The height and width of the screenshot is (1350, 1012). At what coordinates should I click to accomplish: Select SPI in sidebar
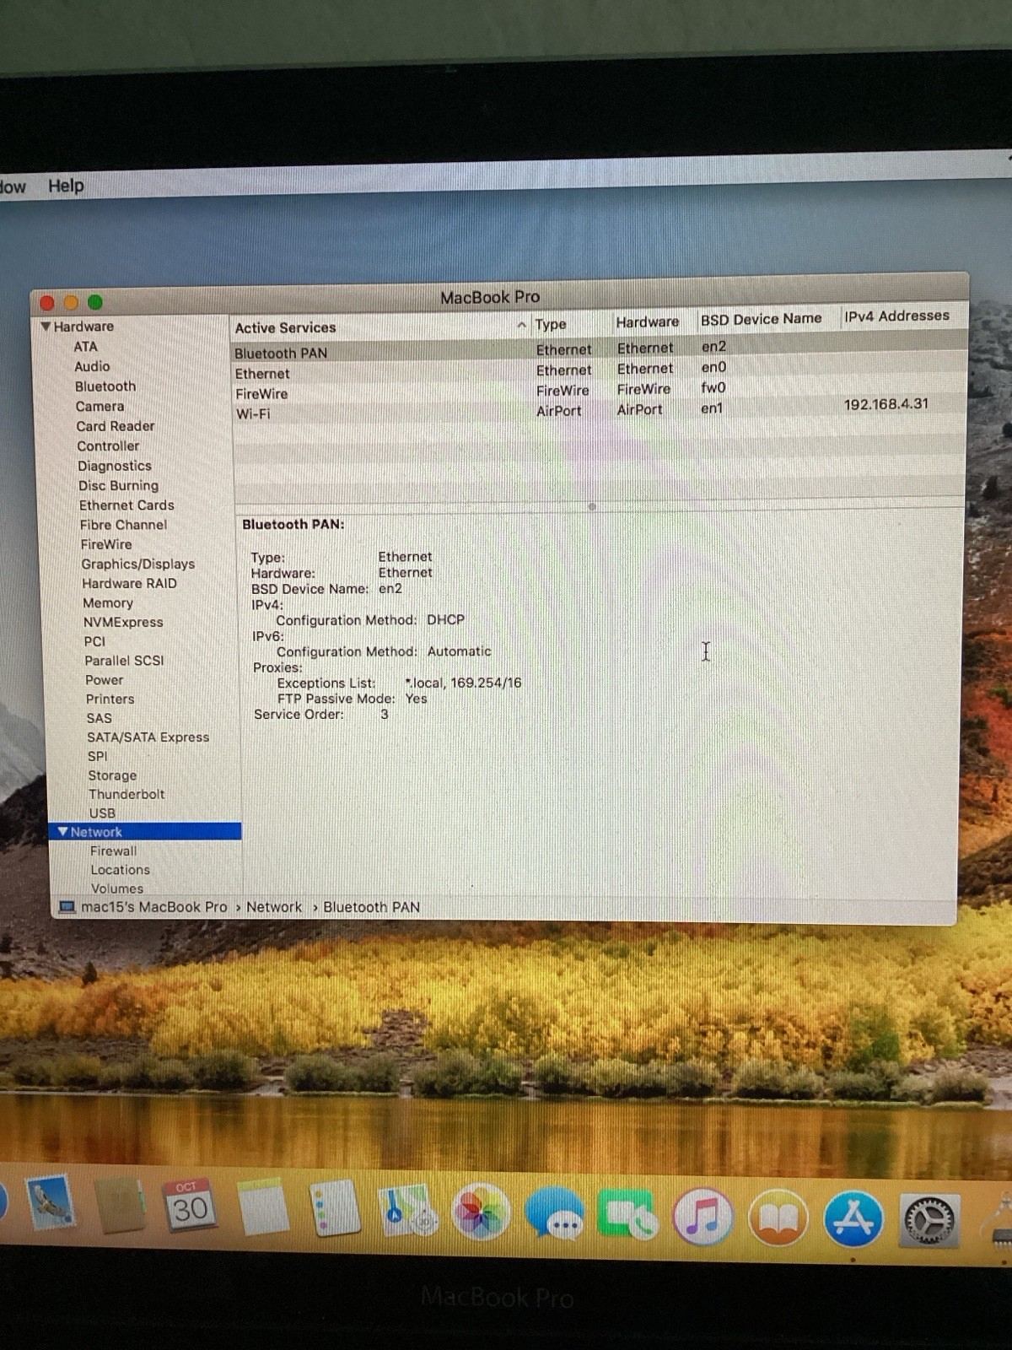pyautogui.click(x=97, y=756)
